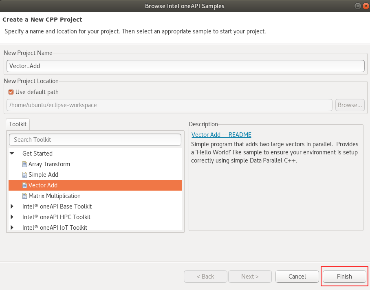Click into the Search Toolkit field

tap(95, 140)
